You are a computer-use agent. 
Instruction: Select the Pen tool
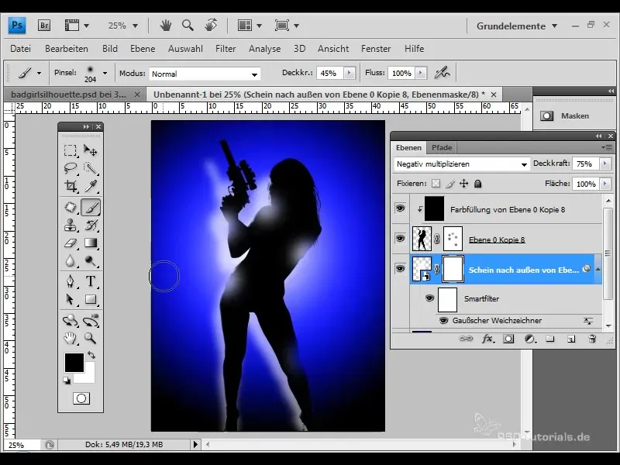(x=71, y=281)
